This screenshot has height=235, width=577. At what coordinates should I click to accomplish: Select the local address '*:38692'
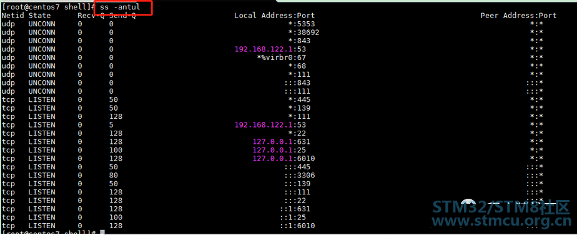point(303,32)
